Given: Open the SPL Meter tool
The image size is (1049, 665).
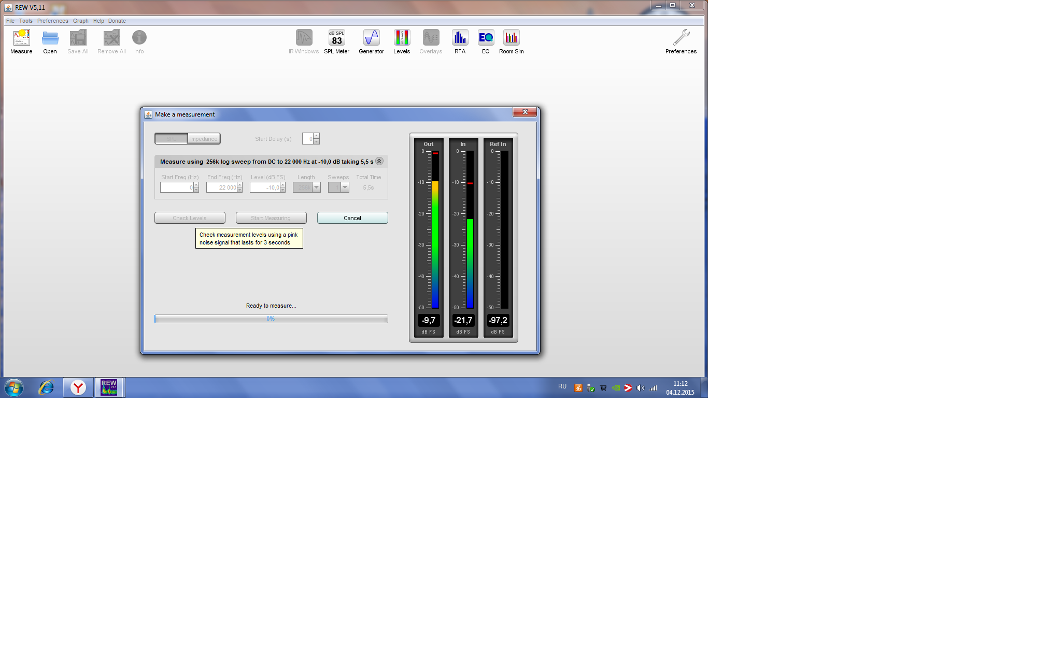Looking at the screenshot, I should click(x=336, y=38).
